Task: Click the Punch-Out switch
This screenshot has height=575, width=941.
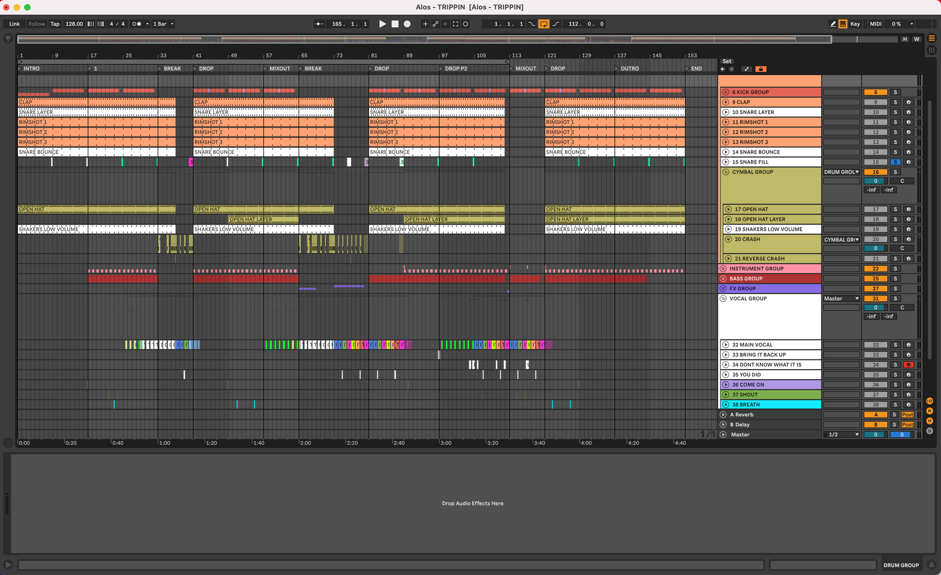Action: [556, 24]
